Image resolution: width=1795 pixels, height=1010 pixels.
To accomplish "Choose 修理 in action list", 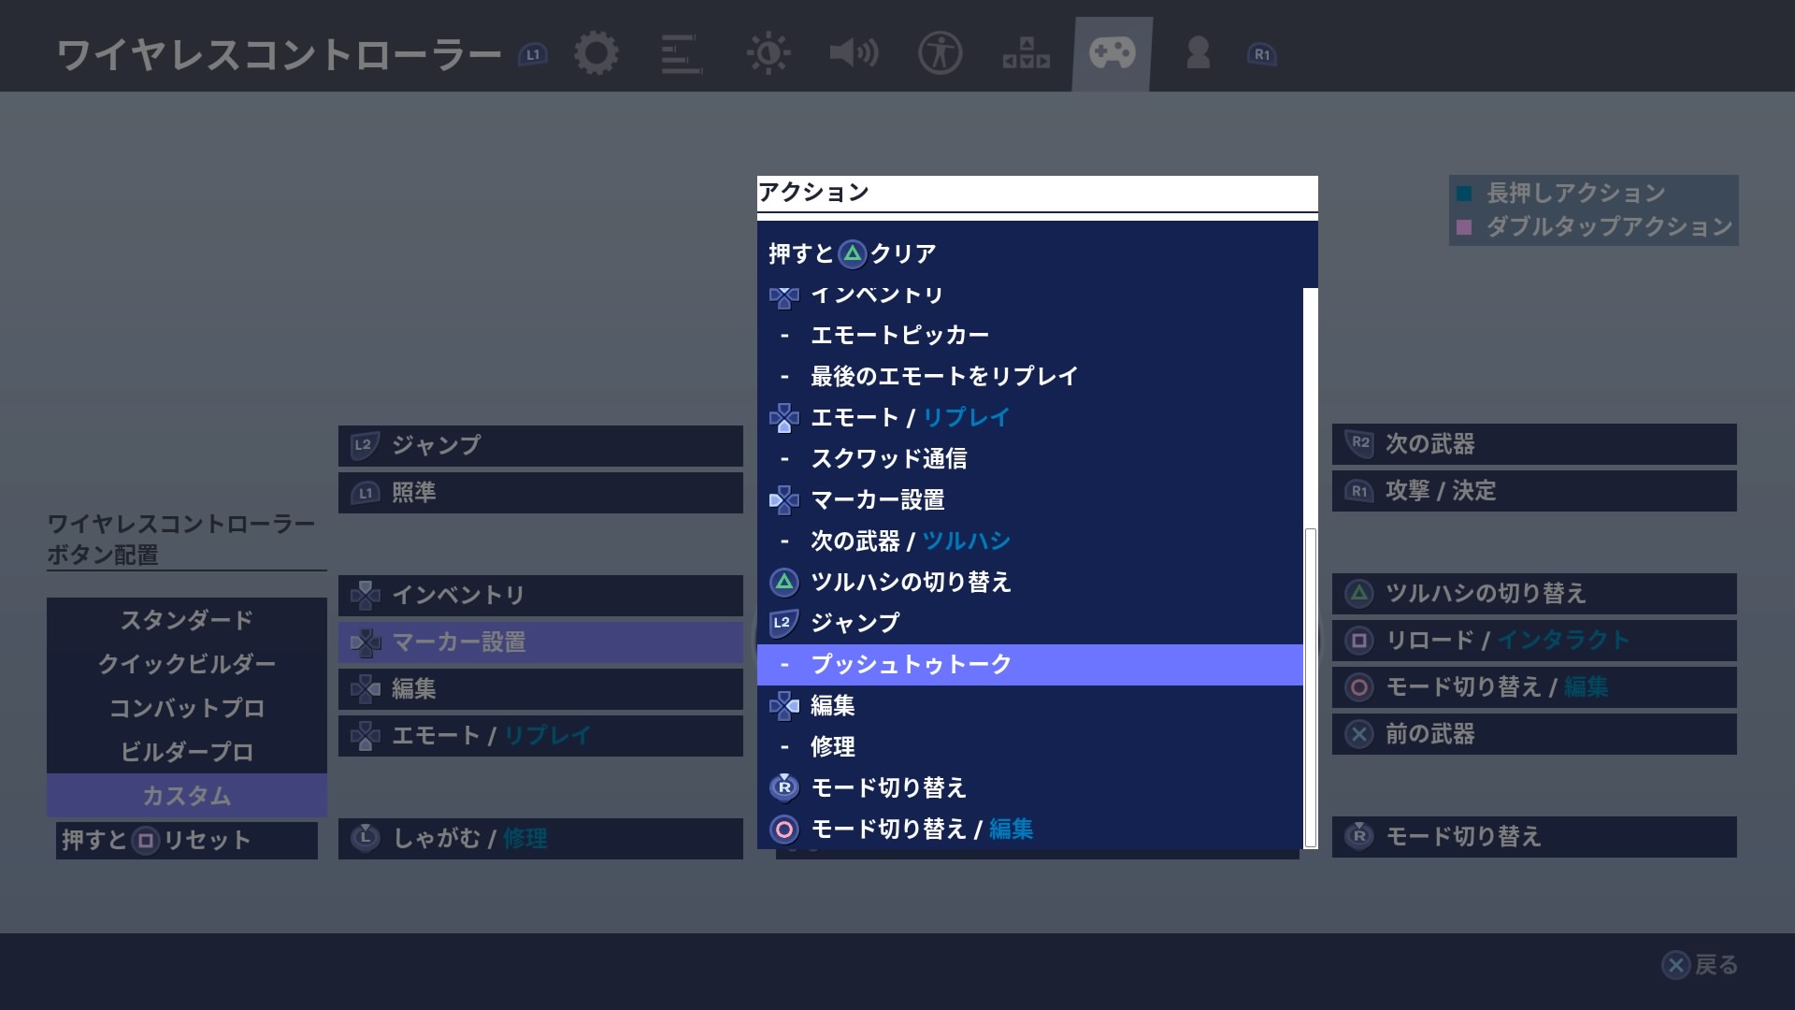I will [1030, 746].
